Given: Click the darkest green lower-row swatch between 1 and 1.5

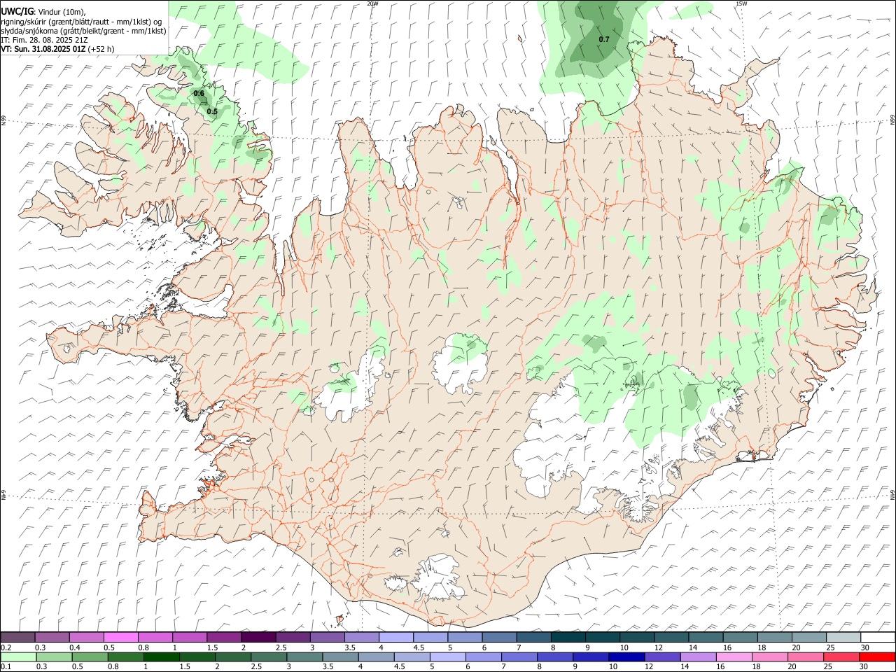Looking at the screenshot, I should coord(162,657).
